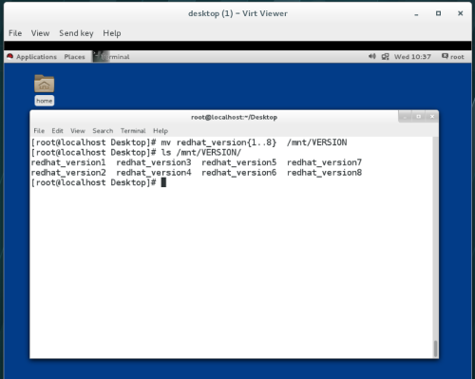Open the volume speaker icon in panel
This screenshot has height=379, width=475.
click(x=371, y=56)
